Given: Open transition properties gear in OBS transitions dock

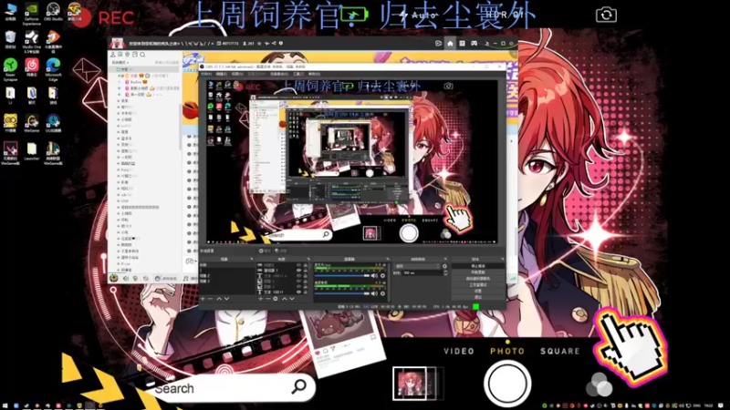Looking at the screenshot, I should click(444, 266).
